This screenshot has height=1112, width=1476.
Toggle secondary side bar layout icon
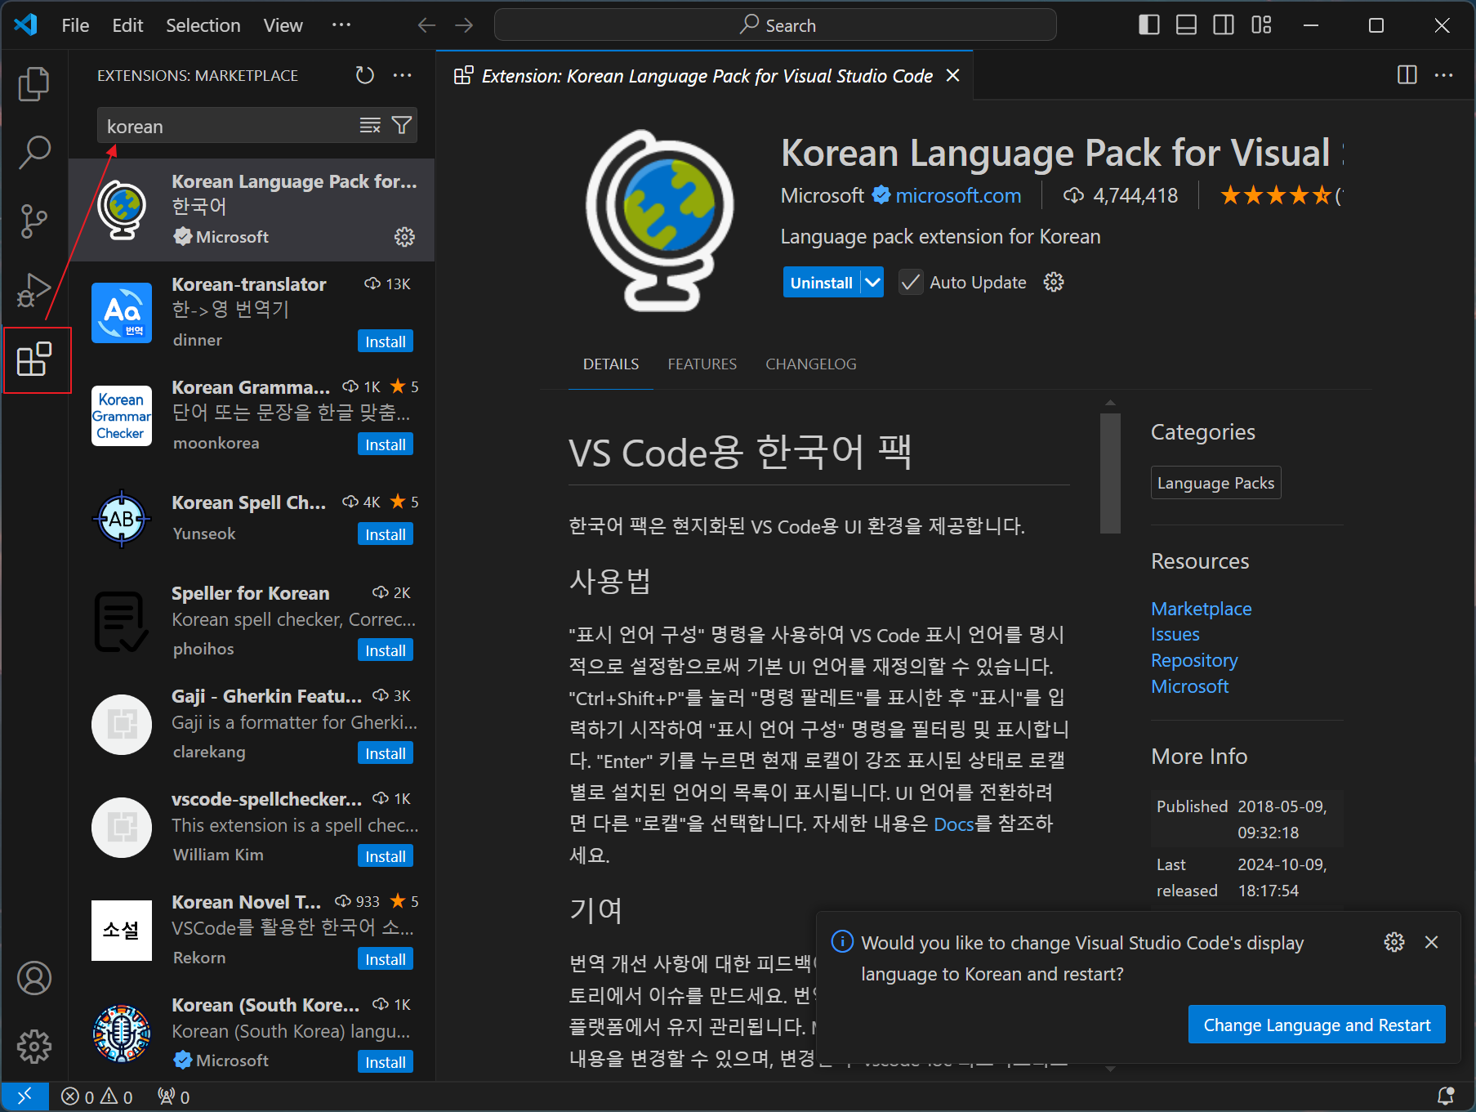pyautogui.click(x=1224, y=25)
